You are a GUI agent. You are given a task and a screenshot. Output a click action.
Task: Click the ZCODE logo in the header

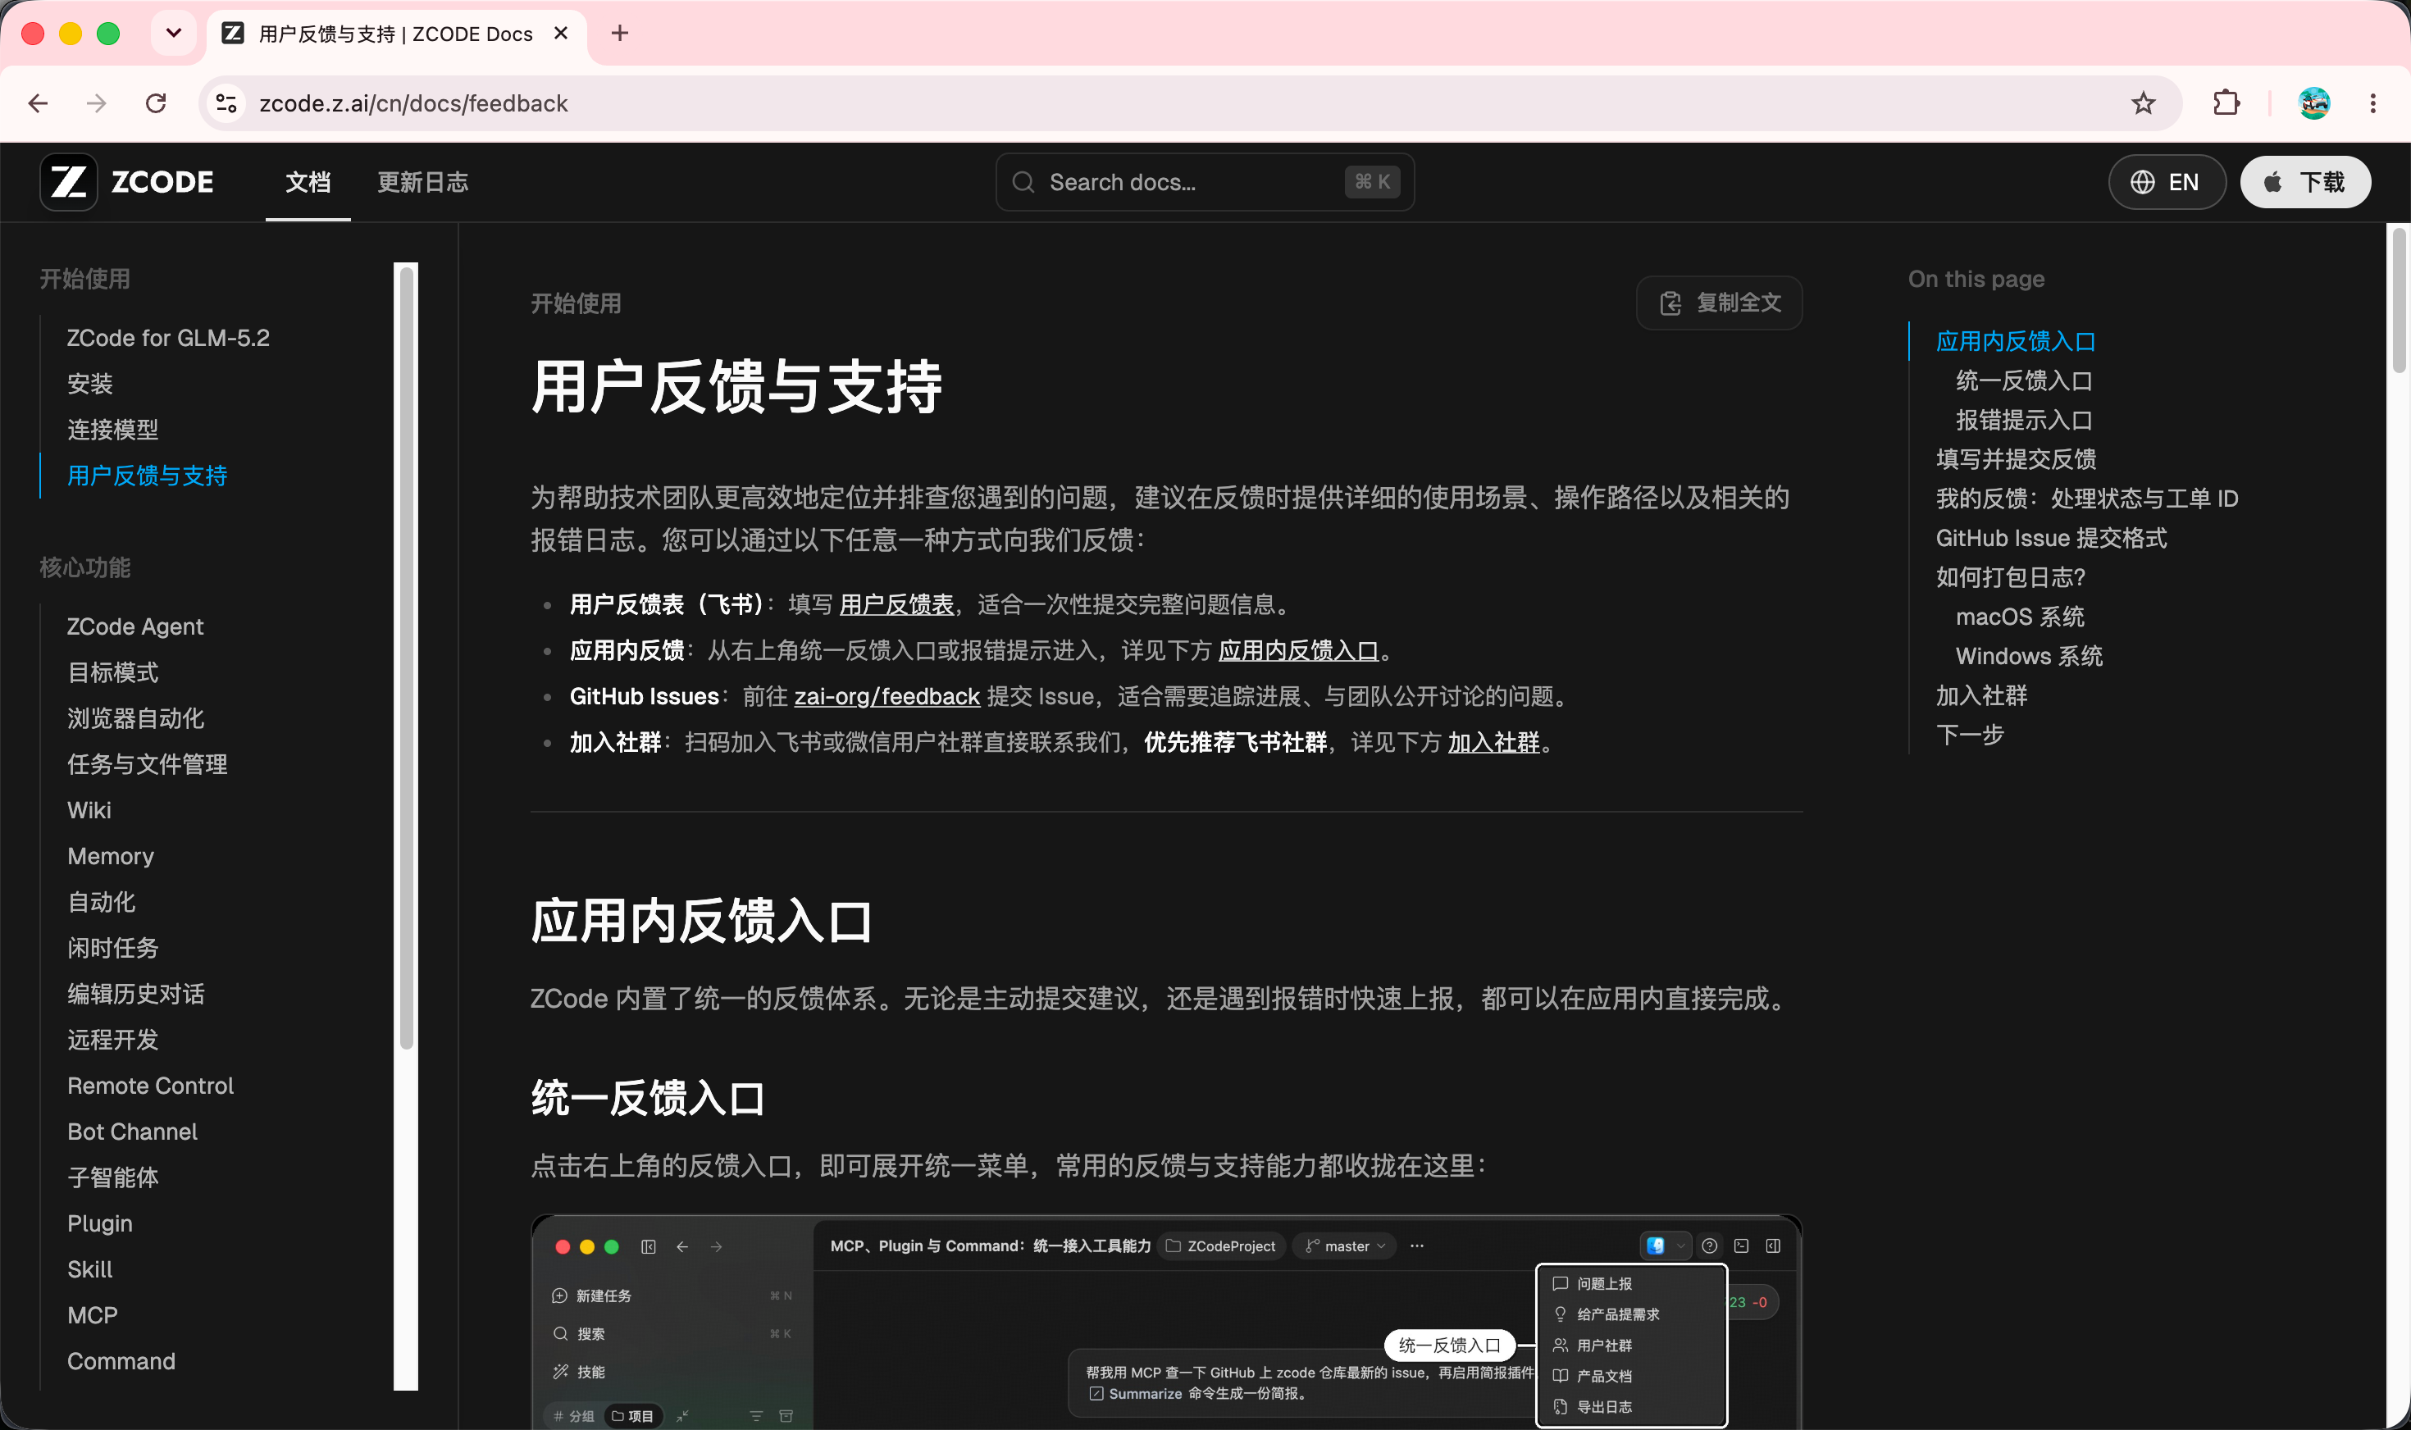pos(127,182)
